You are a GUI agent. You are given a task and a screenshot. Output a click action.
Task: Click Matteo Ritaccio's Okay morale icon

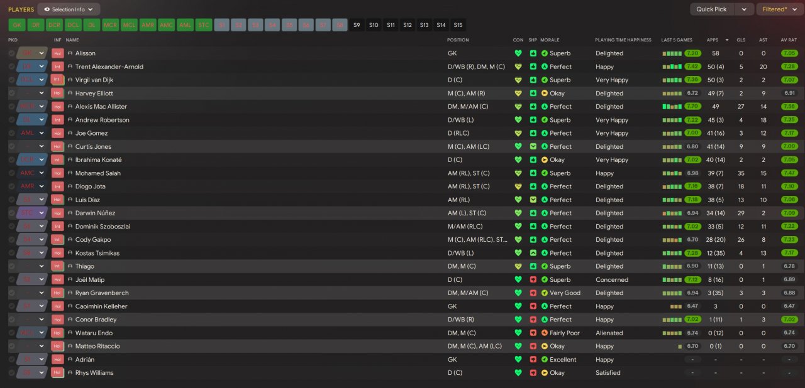(544, 347)
